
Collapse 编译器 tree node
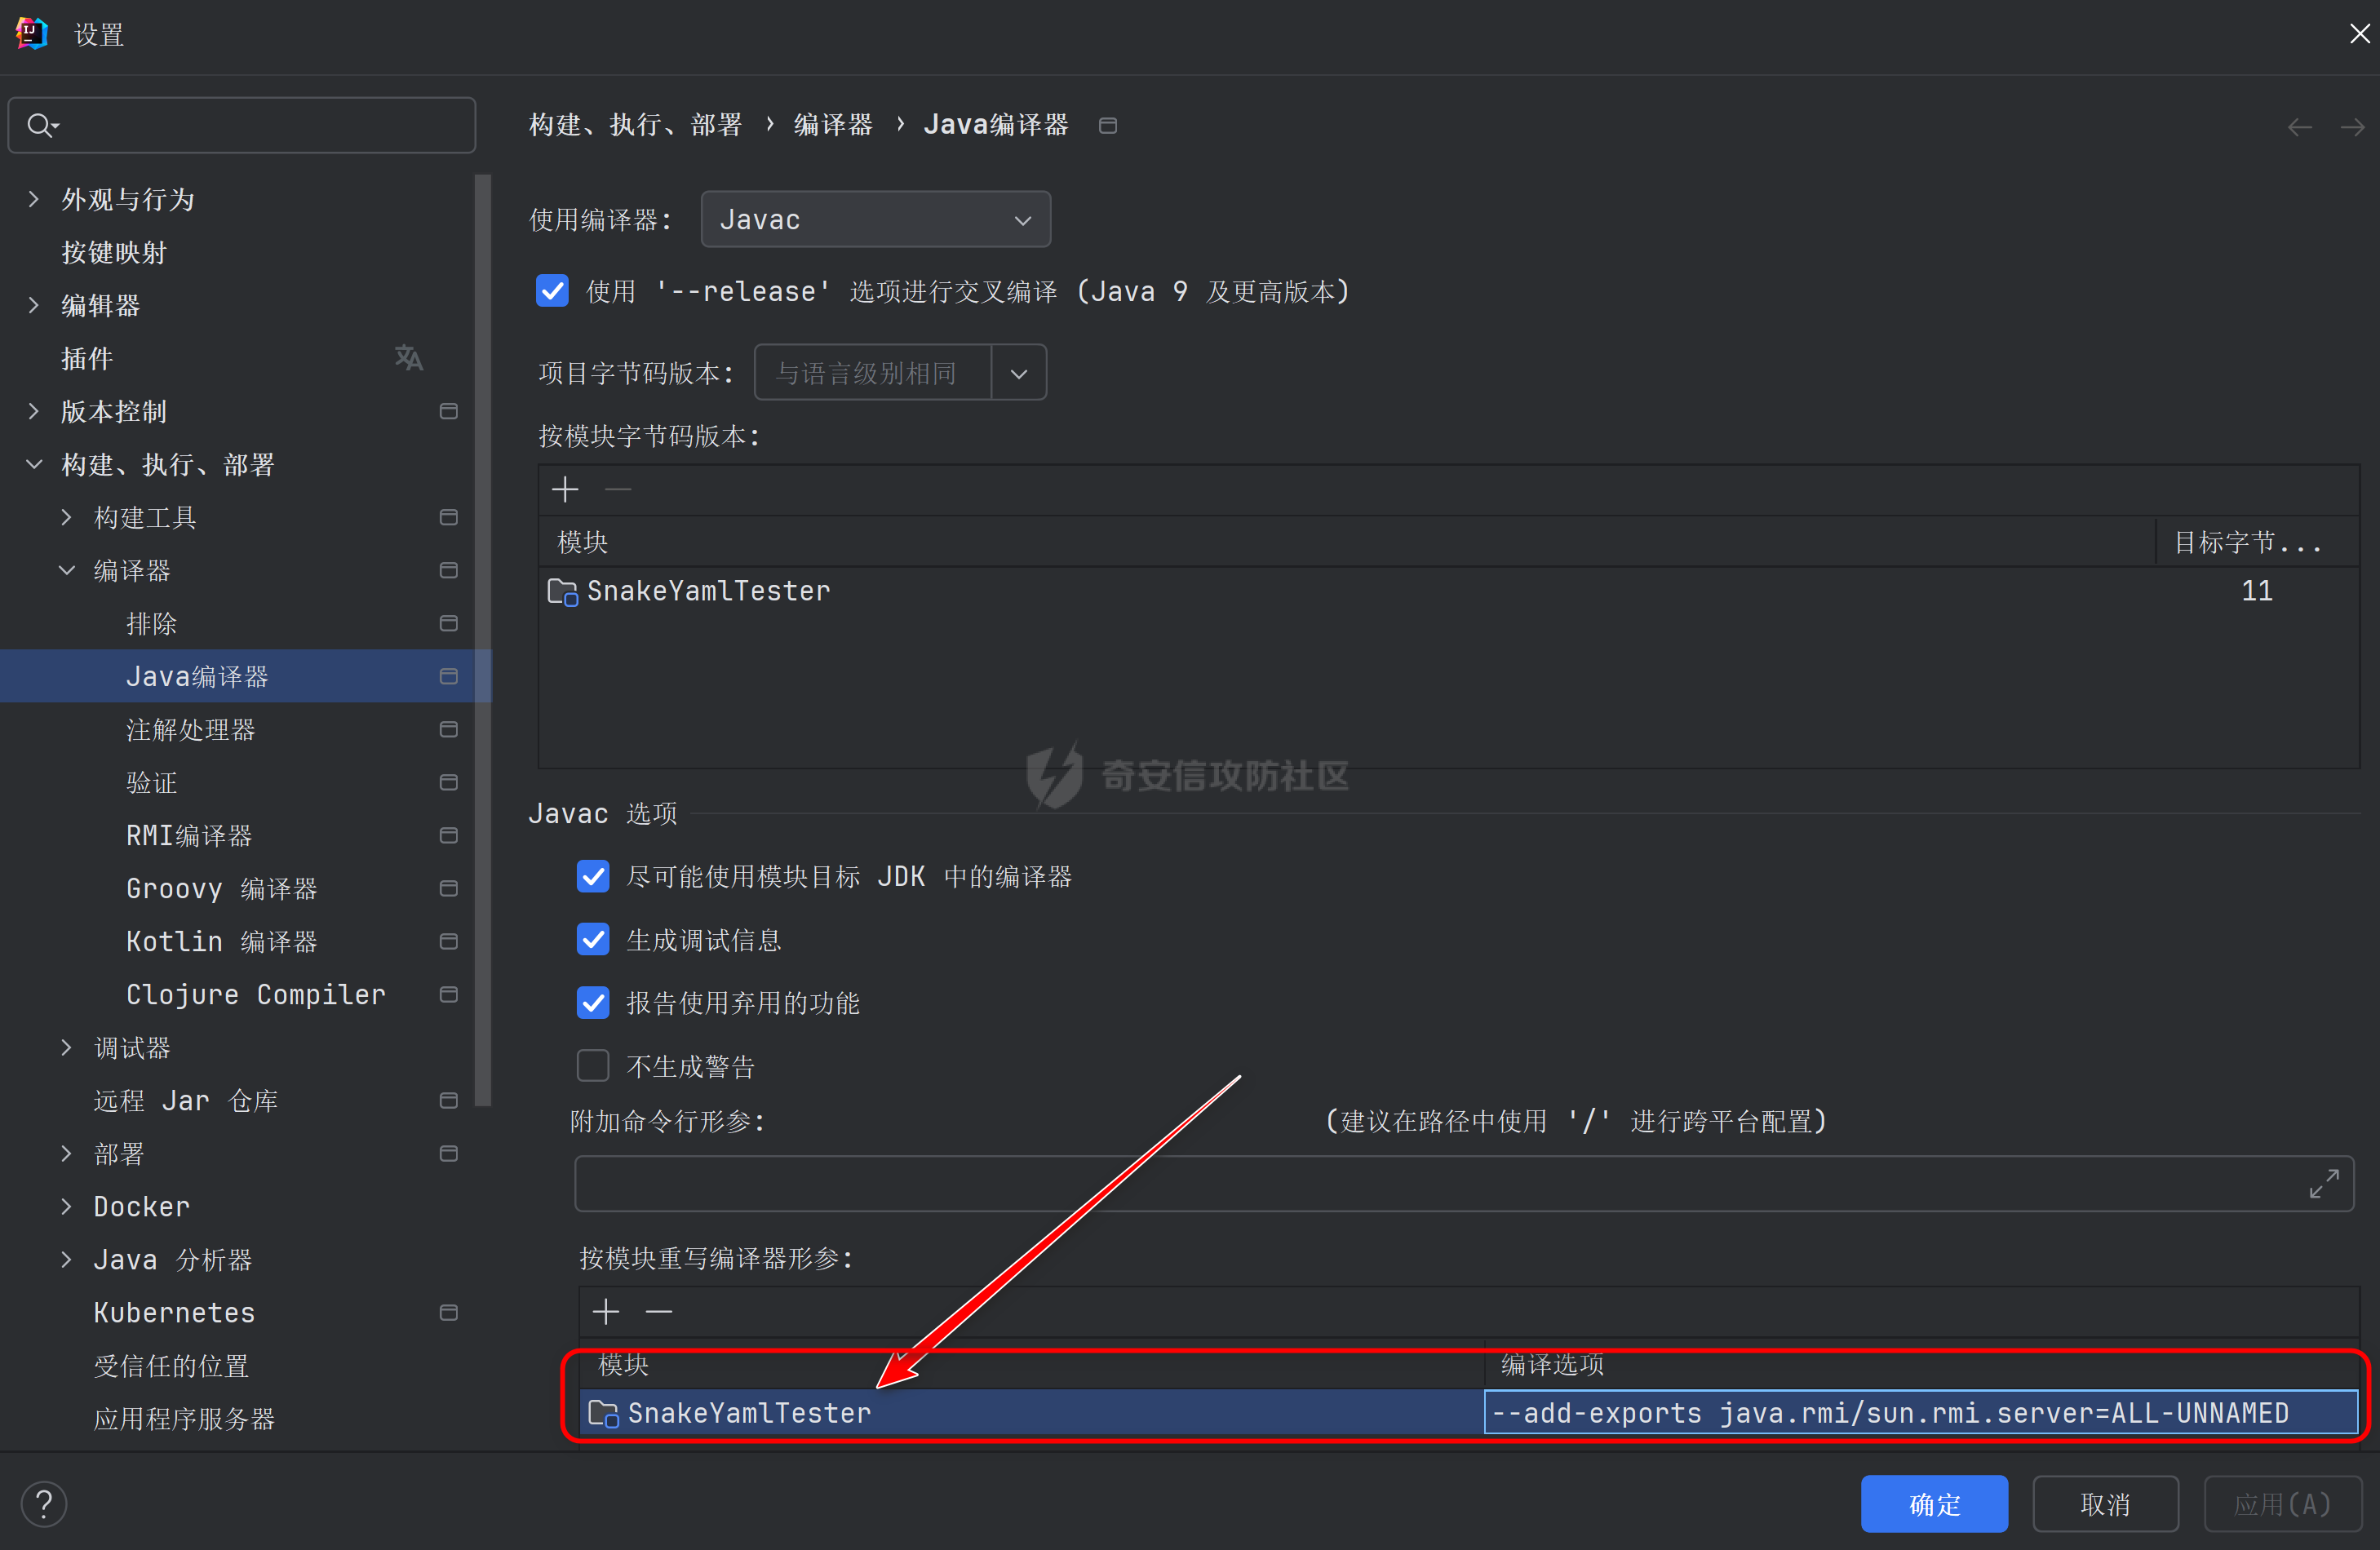click(66, 570)
